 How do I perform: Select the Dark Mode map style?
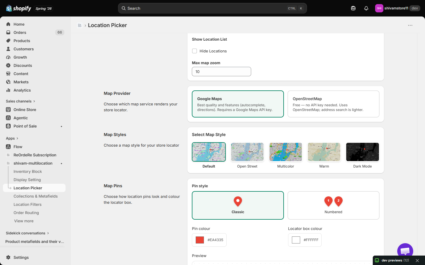(x=362, y=152)
